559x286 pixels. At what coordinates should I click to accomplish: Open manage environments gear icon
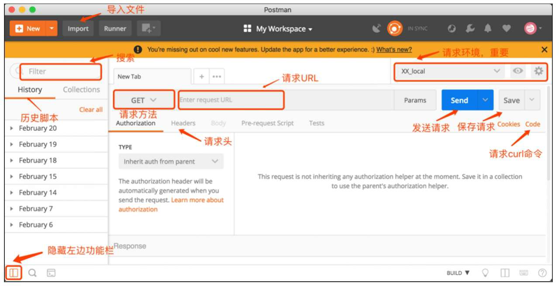(539, 71)
